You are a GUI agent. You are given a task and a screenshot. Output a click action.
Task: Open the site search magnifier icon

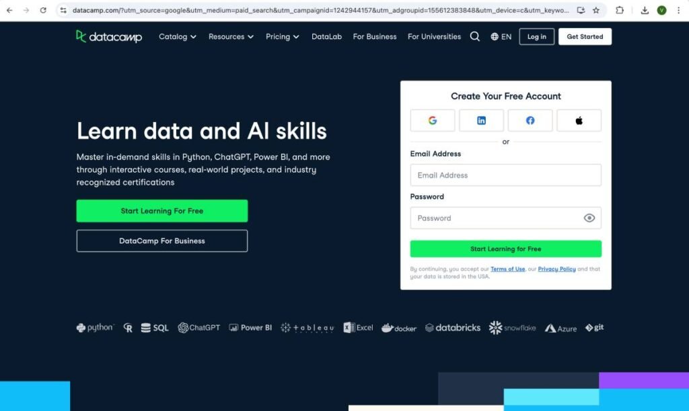[x=474, y=36]
